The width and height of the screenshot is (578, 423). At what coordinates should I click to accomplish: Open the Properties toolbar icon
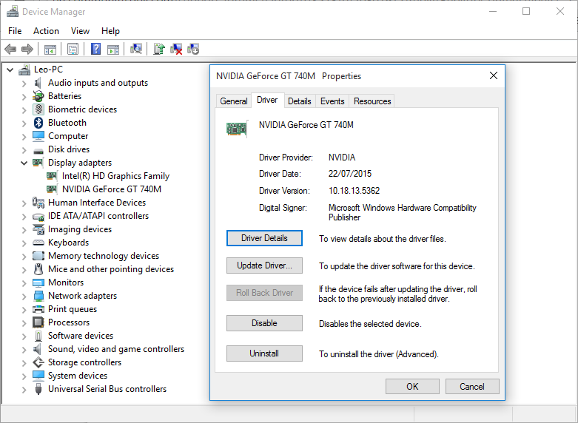click(x=73, y=49)
